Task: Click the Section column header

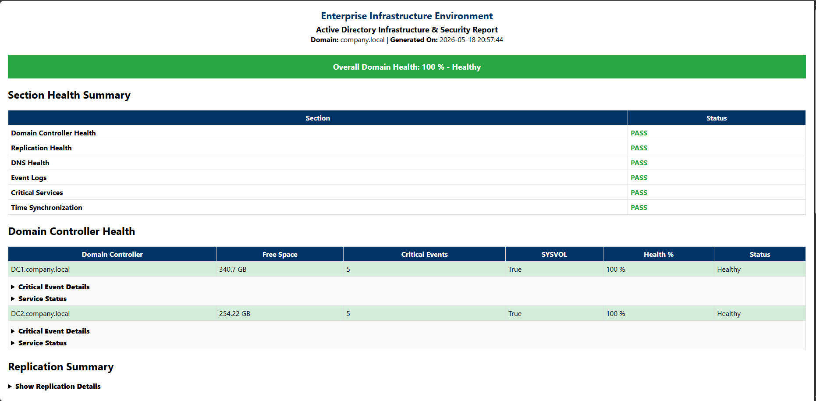Action: (x=318, y=118)
